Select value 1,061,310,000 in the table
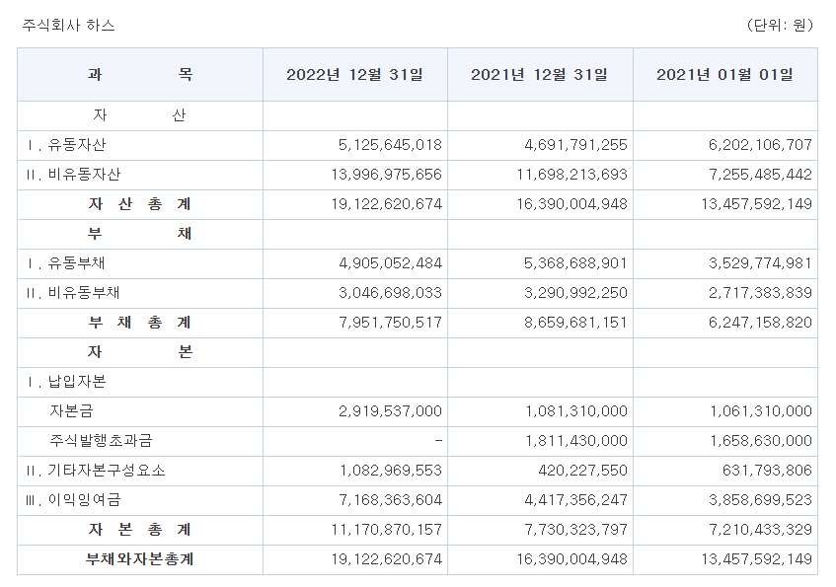 (761, 411)
